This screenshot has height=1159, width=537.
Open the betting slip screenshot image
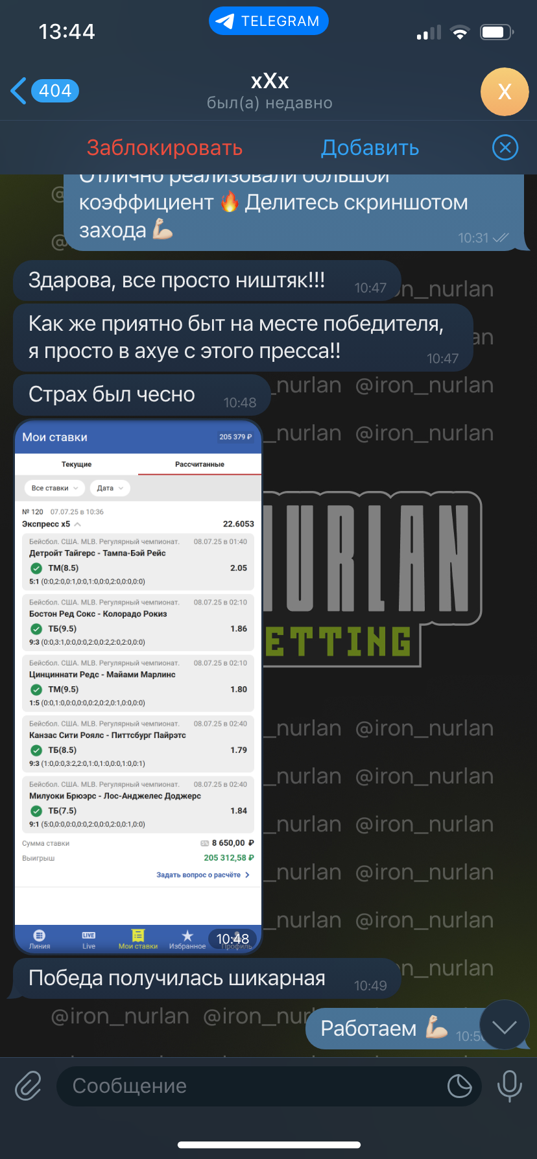pyautogui.click(x=138, y=687)
